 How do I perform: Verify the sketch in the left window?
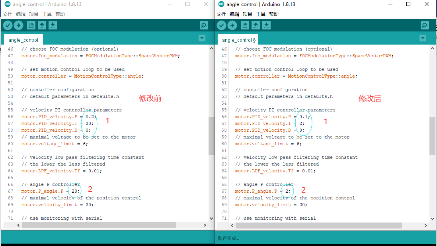pos(8,25)
